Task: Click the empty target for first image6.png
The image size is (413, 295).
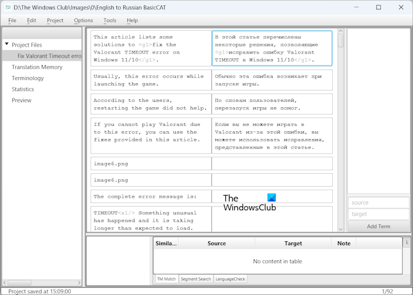Action: (272, 164)
